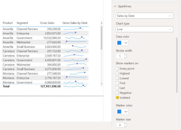Select the 350,298.00 cell

[x=54, y=29]
